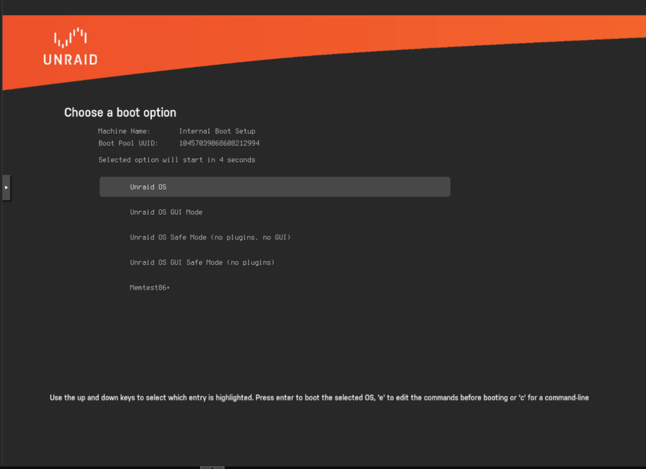Click the 'Choose a boot option' heading
The width and height of the screenshot is (646, 469).
pyautogui.click(x=120, y=112)
